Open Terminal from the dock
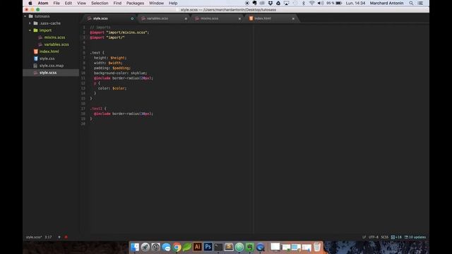452x254 pixels. (x=218, y=247)
